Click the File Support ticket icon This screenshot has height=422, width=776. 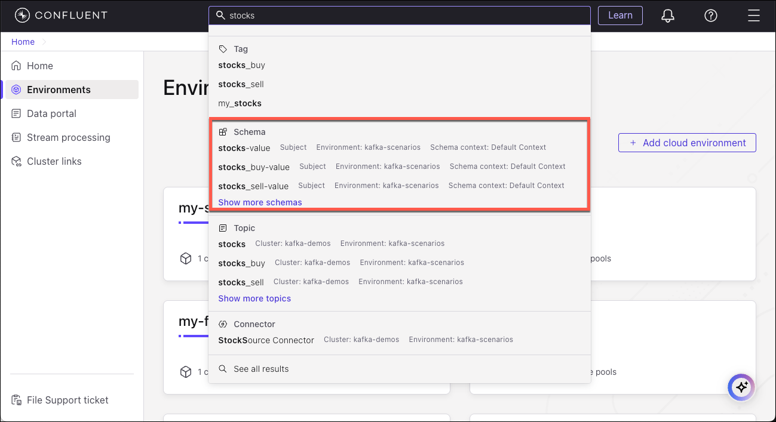[x=16, y=400]
